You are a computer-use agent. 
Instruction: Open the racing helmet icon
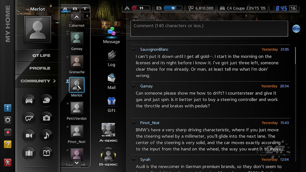(46, 101)
